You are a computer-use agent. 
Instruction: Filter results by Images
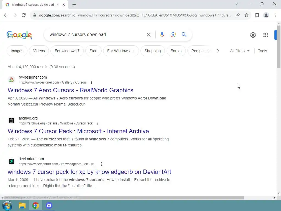coord(17,51)
